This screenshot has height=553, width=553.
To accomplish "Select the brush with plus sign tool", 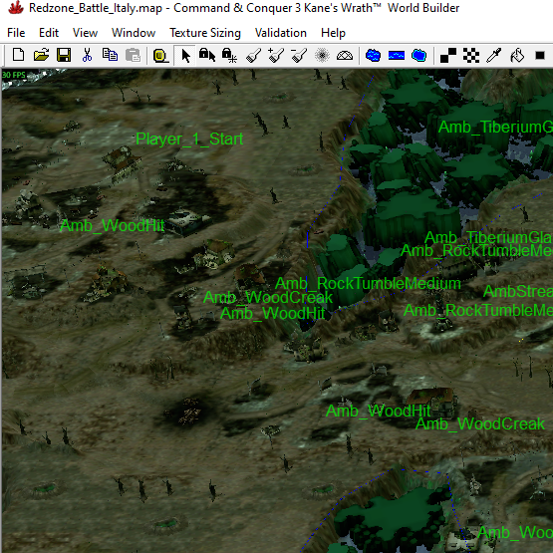I will [276, 56].
